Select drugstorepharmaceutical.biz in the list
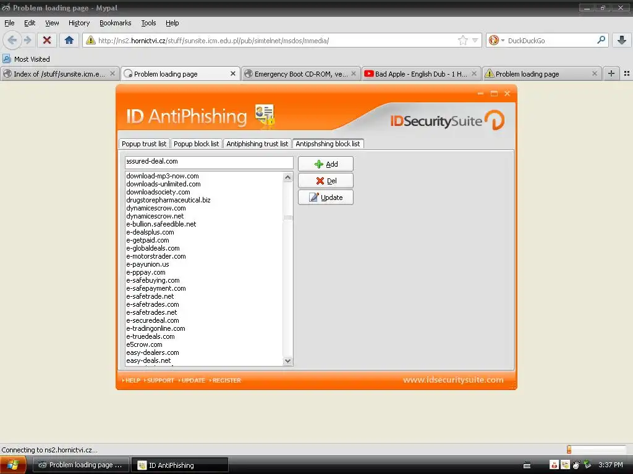The height and width of the screenshot is (474, 633). [x=168, y=200]
